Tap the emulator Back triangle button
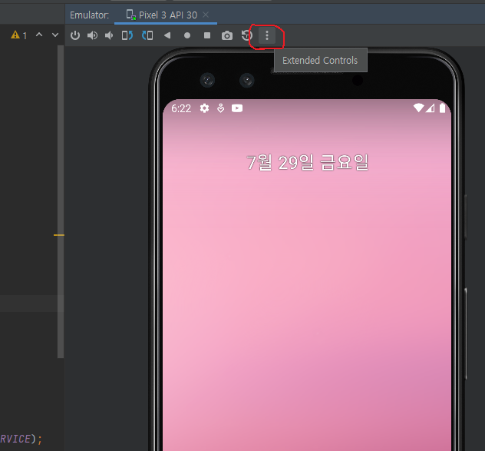485x451 pixels. (167, 35)
